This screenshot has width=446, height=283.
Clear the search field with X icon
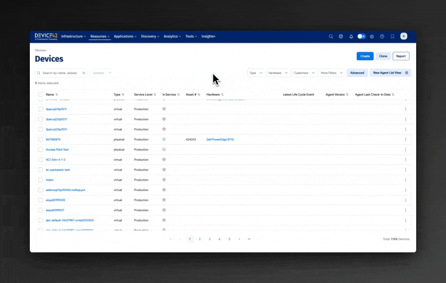coord(84,73)
